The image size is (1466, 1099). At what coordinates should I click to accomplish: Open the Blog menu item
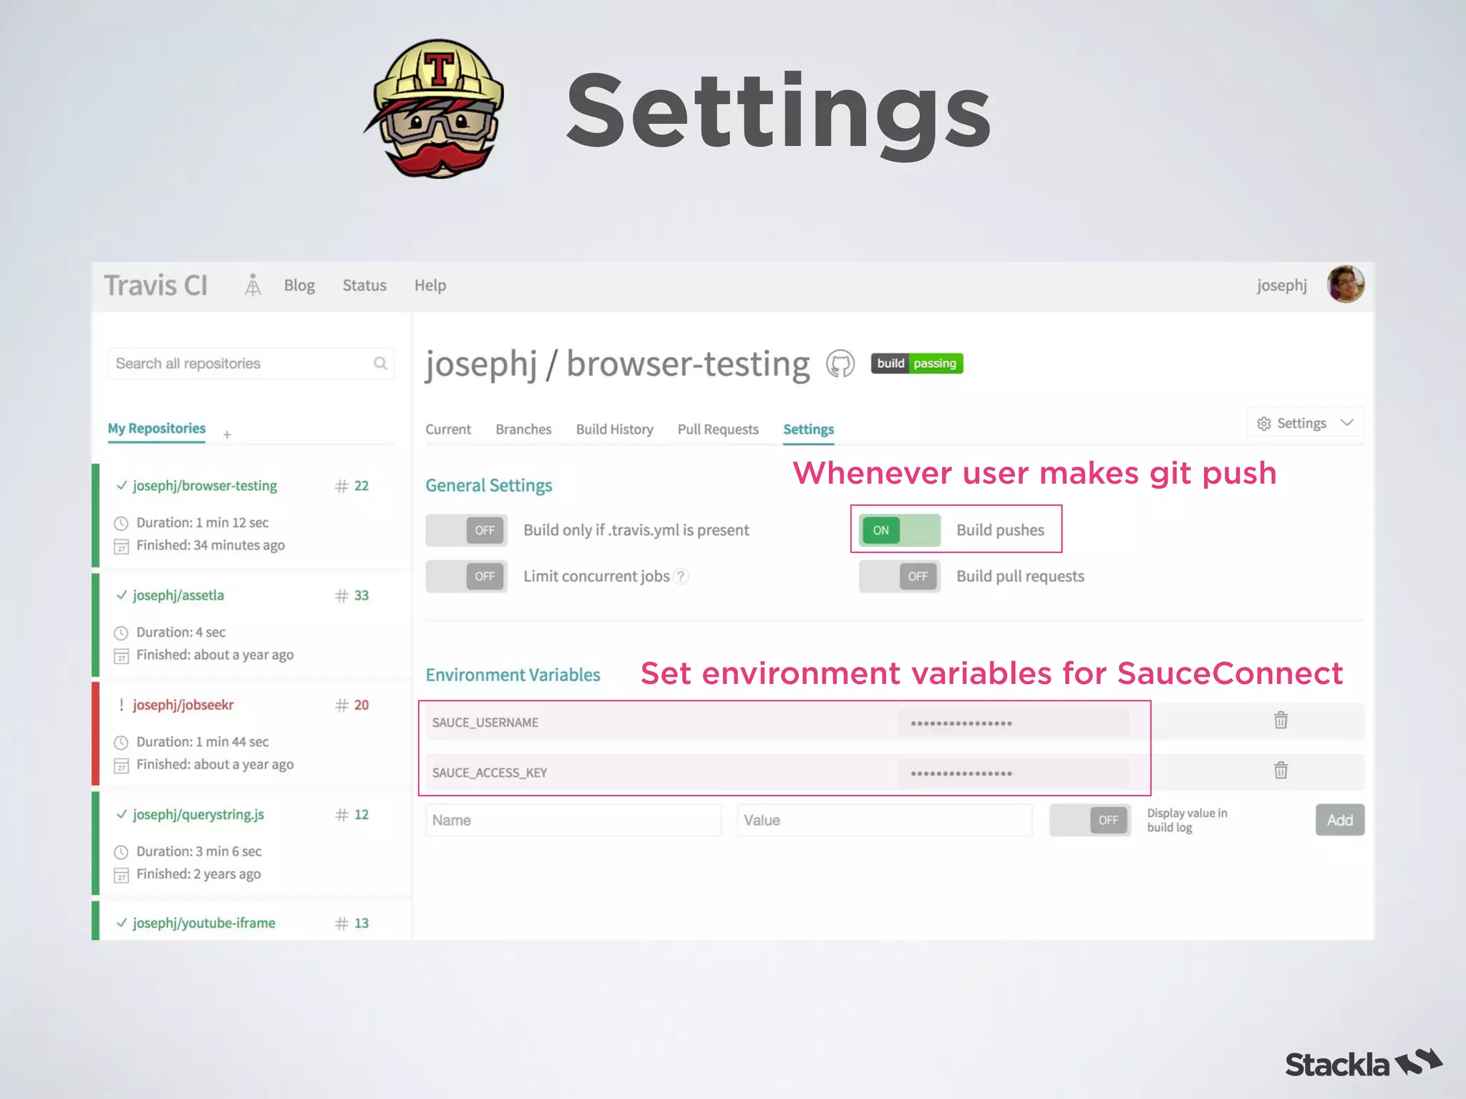[299, 285]
